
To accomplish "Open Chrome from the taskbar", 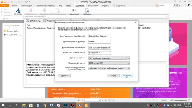I will (x=45, y=105).
